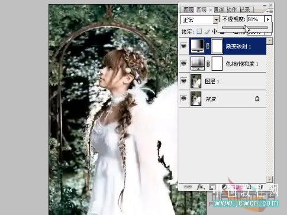Click the layers list scroll up arrow
The width and height of the screenshot is (287, 215).
269,41
